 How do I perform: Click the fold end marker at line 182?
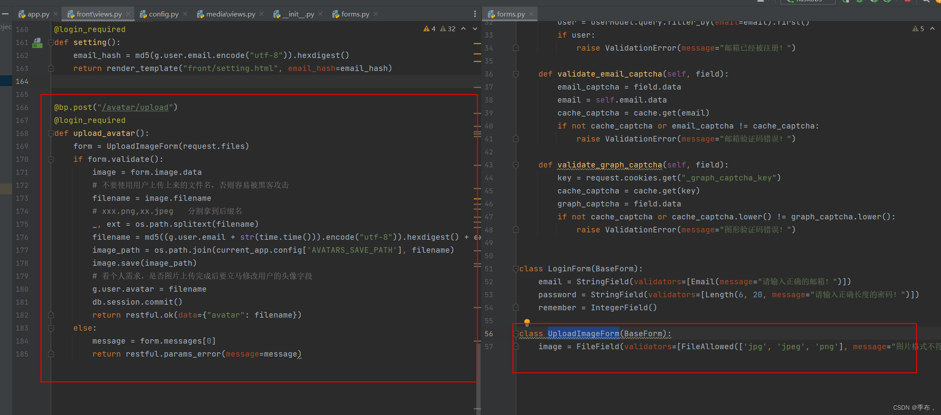[x=51, y=315]
